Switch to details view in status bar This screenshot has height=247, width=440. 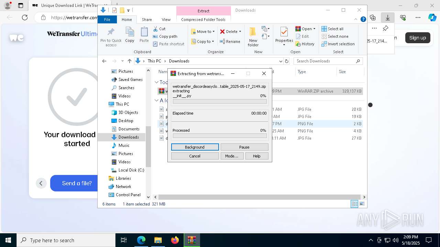(354, 204)
